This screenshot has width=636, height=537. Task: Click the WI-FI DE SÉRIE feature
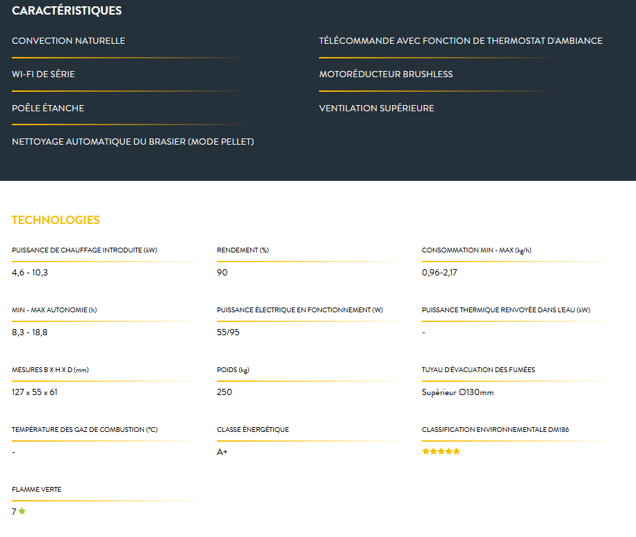[x=43, y=74]
